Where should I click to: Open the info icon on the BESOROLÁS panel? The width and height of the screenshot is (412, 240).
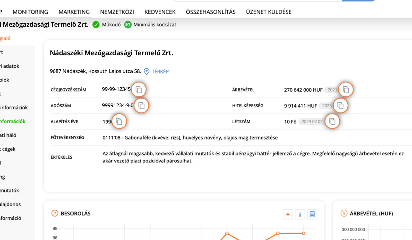300,214
